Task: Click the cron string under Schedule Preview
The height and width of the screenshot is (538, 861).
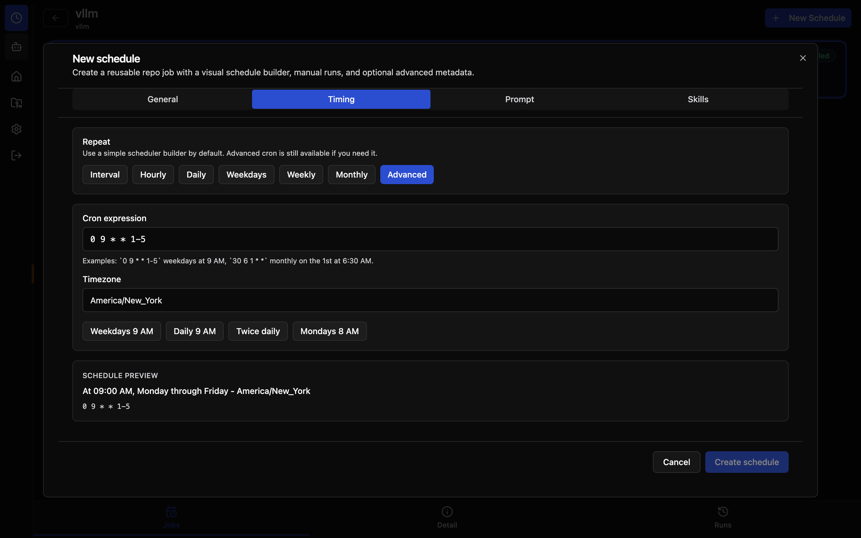Action: click(x=106, y=406)
